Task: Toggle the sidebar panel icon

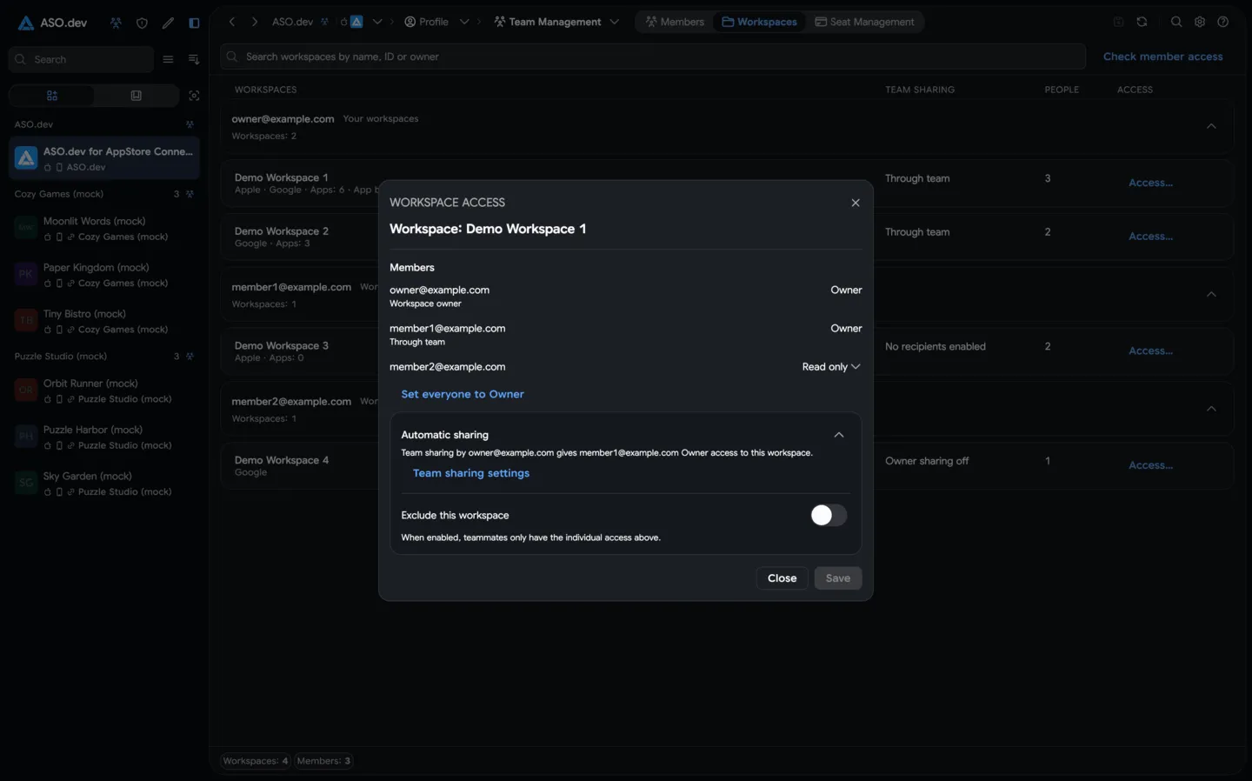Action: coord(194,23)
